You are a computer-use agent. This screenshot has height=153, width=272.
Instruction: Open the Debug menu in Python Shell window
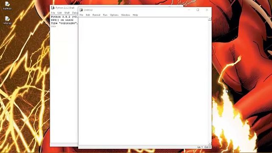click(75, 13)
